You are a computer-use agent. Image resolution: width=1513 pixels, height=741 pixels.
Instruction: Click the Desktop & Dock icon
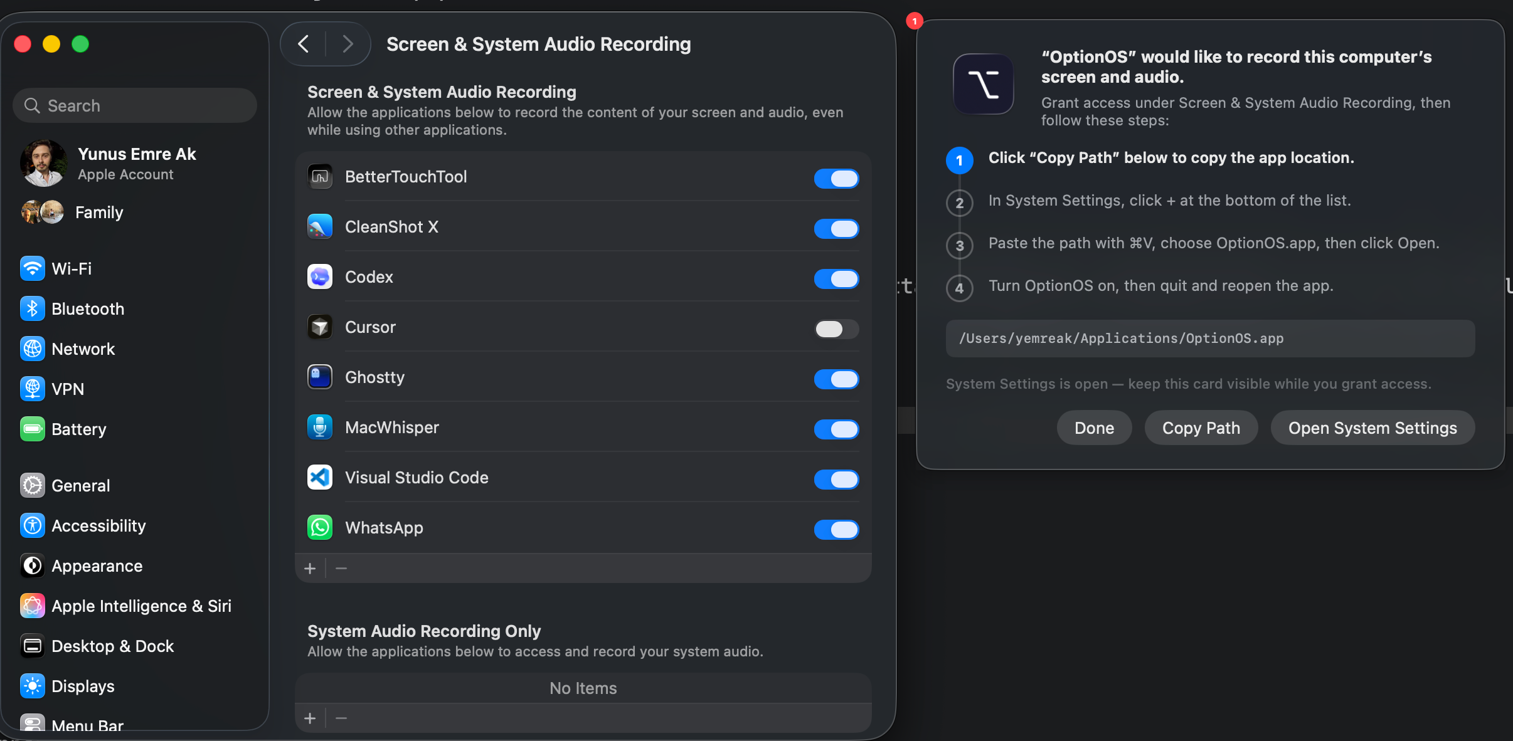click(x=33, y=646)
